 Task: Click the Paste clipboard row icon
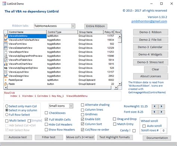[x=6, y=84]
